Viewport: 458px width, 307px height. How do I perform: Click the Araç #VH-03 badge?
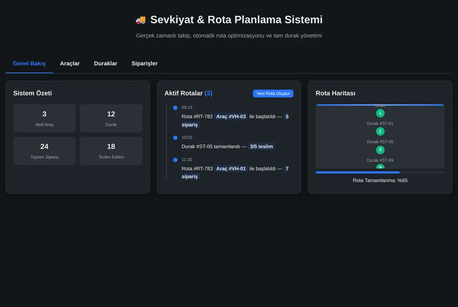231,117
